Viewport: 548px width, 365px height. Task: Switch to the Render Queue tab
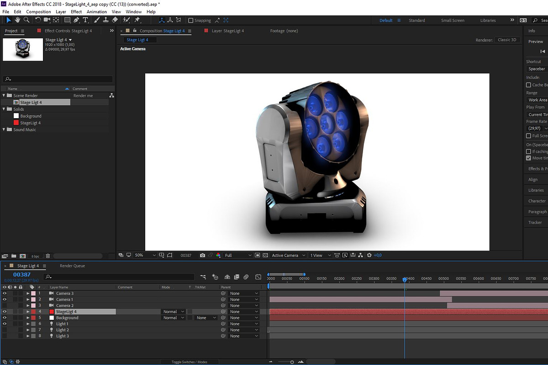tap(72, 266)
